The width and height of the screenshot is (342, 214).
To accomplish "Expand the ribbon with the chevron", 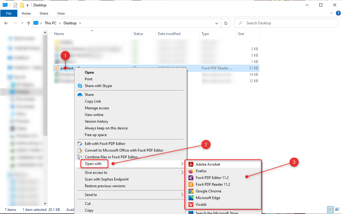I will coord(332,13).
